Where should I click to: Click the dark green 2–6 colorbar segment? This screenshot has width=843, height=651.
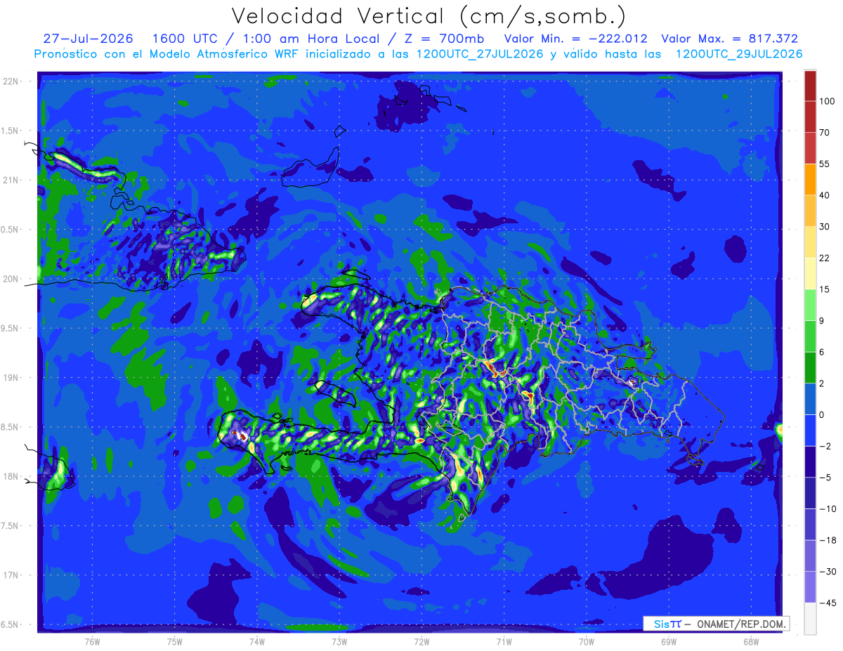tap(810, 368)
